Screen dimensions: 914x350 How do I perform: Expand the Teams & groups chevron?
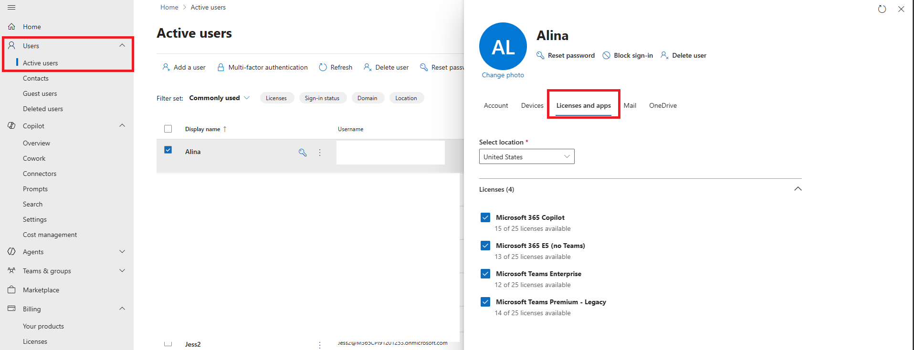coord(122,270)
